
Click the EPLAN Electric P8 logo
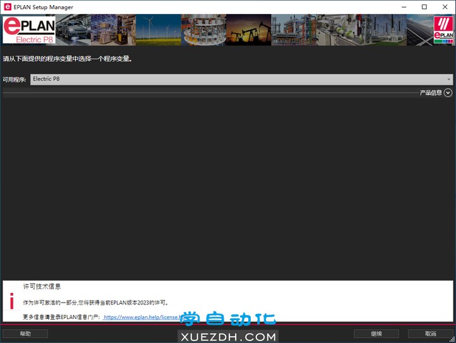pyautogui.click(x=29, y=30)
